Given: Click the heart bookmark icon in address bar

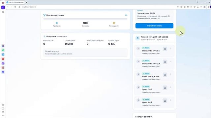Looking at the screenshot, I should [x=195, y=7].
